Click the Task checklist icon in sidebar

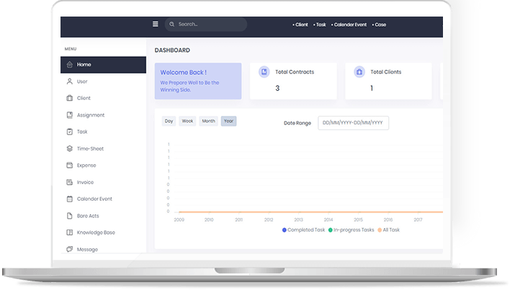pyautogui.click(x=69, y=132)
